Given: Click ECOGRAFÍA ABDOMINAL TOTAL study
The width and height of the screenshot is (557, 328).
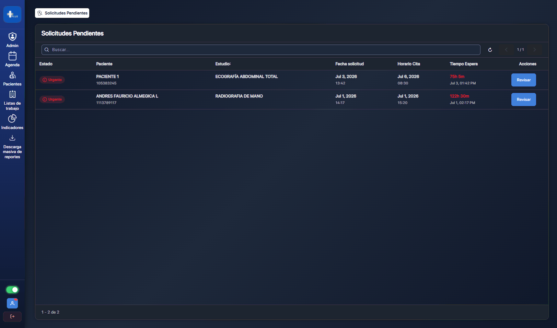Looking at the screenshot, I should [x=246, y=77].
